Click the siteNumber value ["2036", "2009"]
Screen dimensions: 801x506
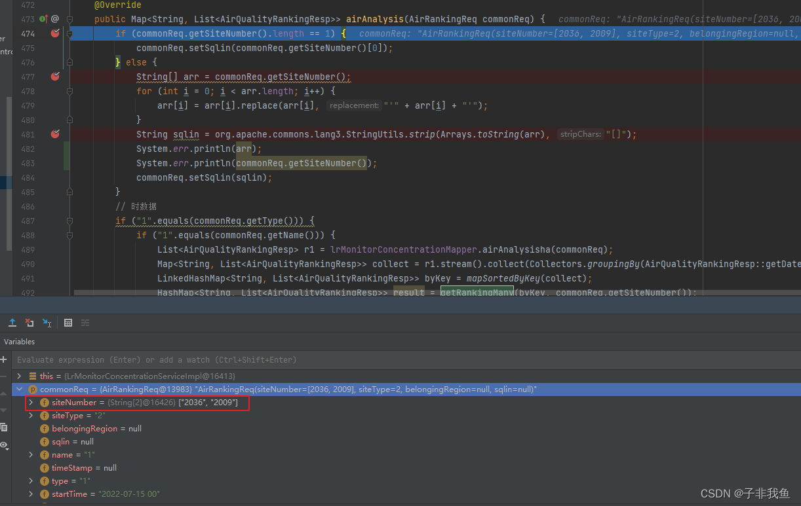point(208,403)
